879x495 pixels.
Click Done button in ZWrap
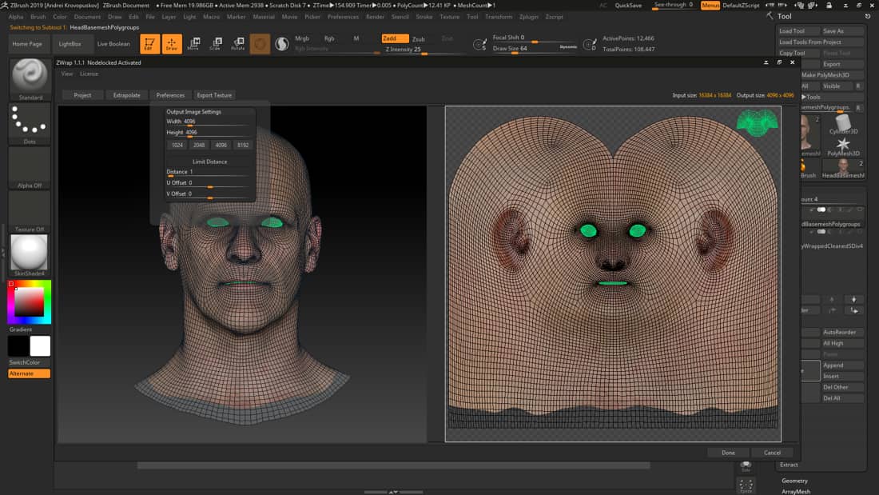coord(728,453)
